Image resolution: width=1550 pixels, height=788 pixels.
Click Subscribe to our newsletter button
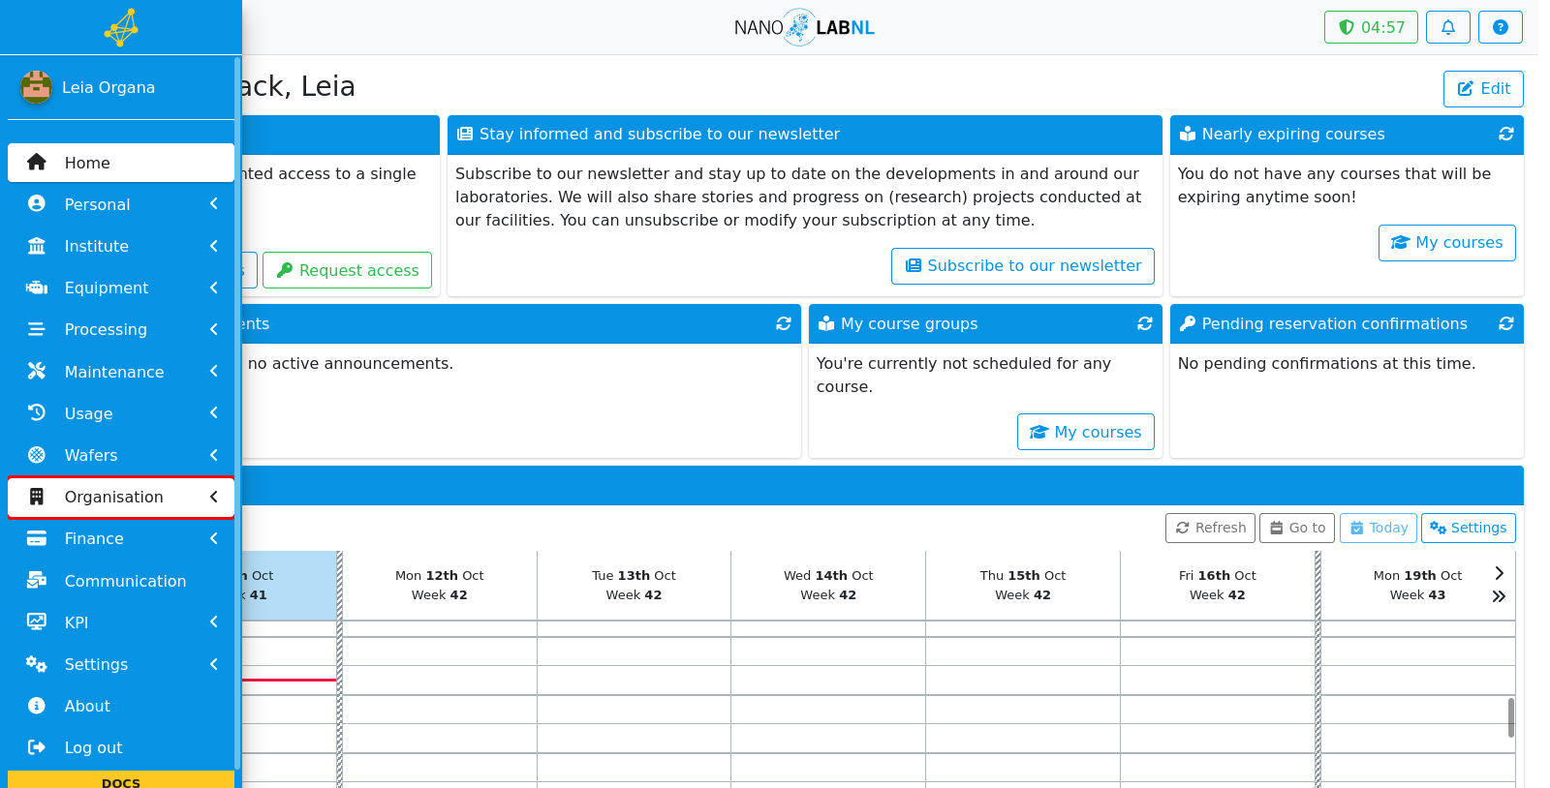(x=1023, y=266)
